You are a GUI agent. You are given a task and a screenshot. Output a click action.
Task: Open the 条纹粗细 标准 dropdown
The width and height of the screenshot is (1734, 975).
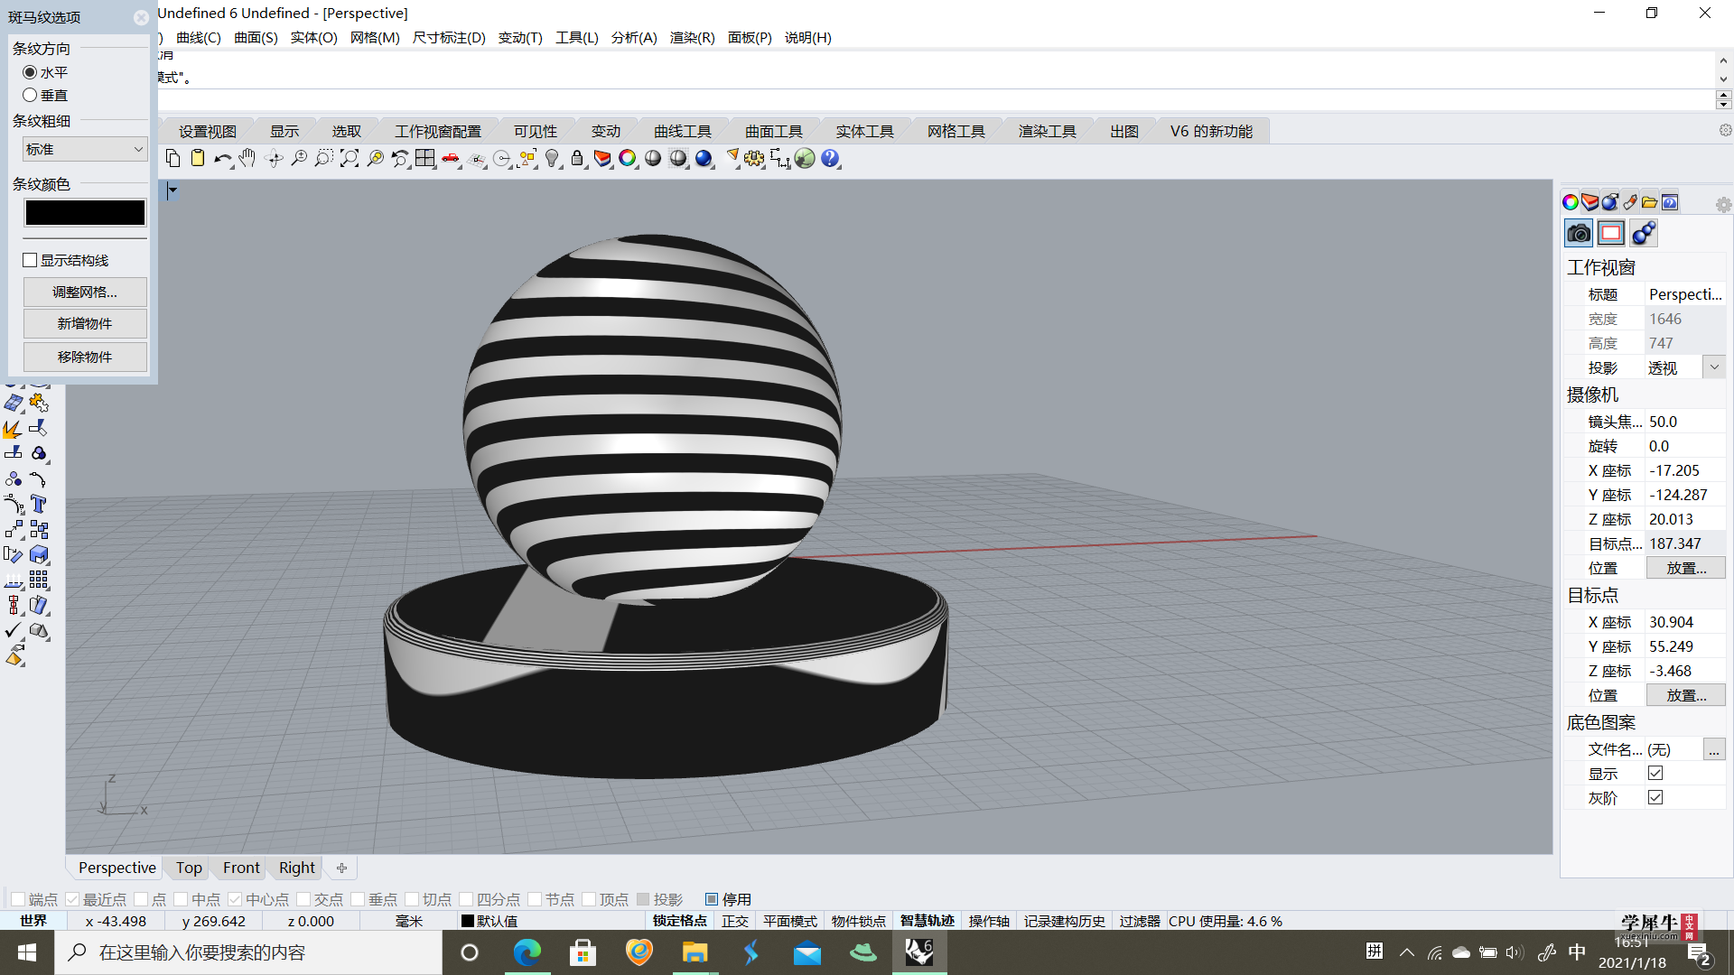coord(85,149)
